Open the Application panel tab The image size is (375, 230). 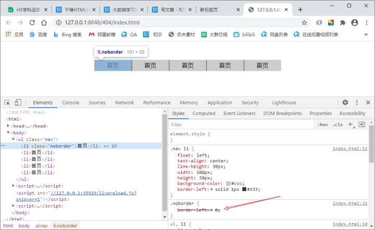220,103
